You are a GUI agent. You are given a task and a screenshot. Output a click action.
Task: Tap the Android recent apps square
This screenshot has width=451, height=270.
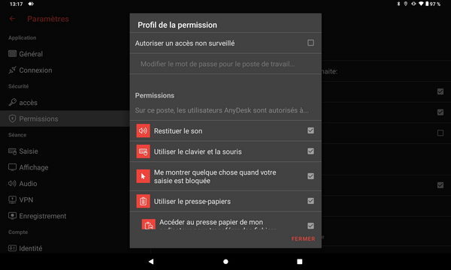[299, 262]
